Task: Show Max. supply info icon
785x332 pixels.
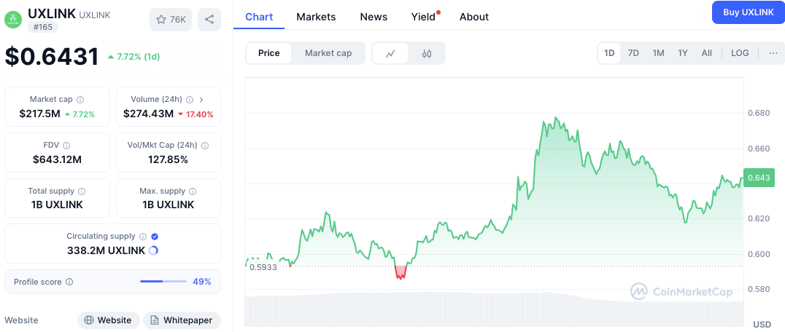Action: click(x=193, y=191)
